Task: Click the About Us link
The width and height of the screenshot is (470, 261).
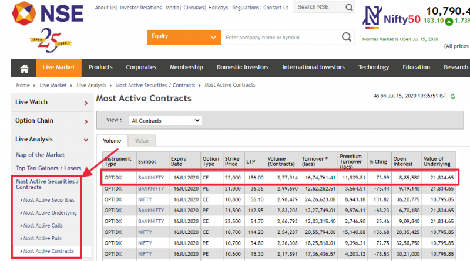Action: (105, 8)
